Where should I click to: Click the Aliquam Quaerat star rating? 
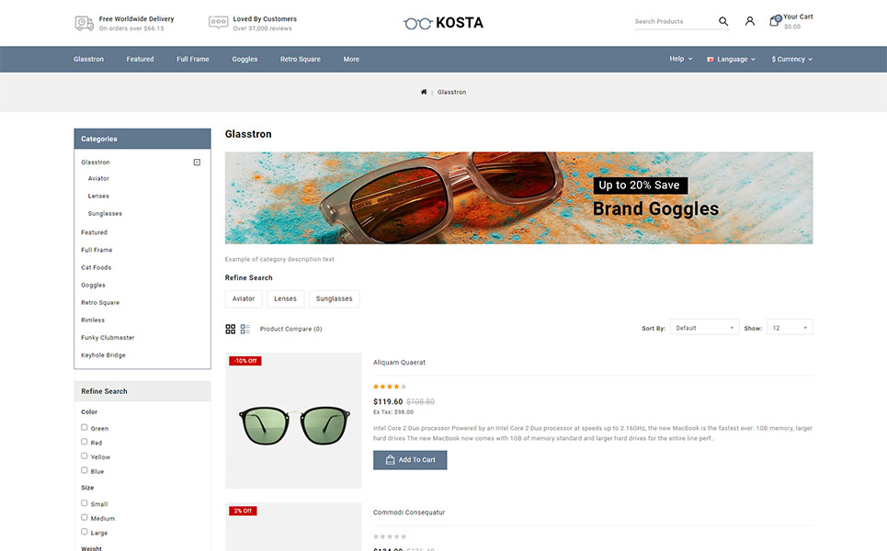pos(389,387)
